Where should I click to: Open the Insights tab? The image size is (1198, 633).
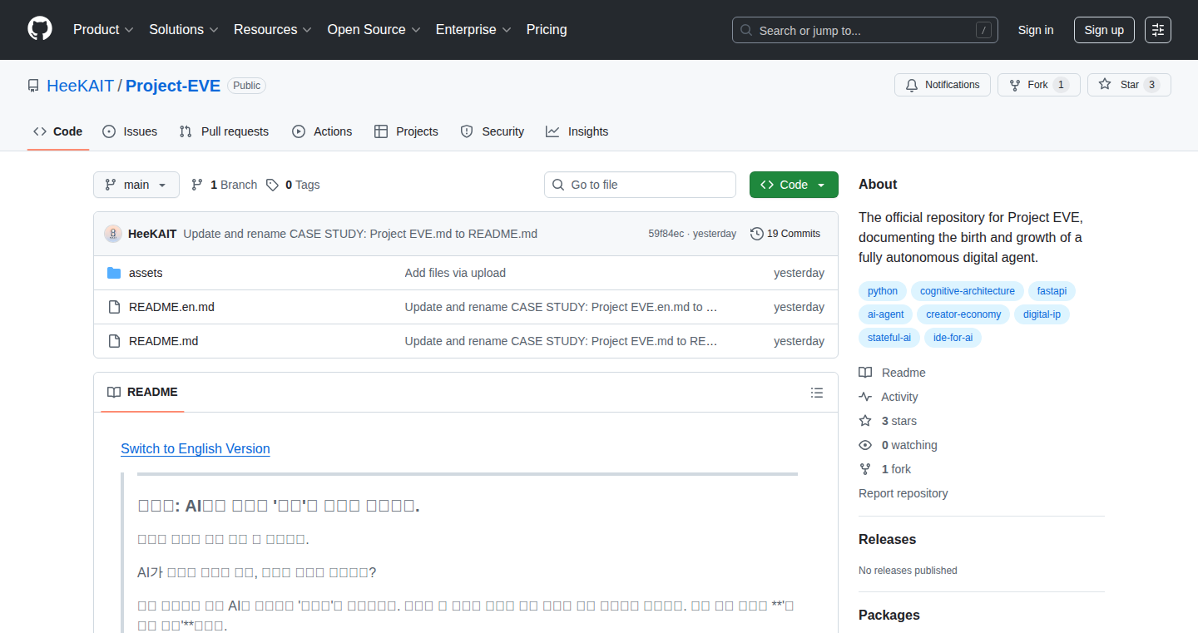pos(577,131)
